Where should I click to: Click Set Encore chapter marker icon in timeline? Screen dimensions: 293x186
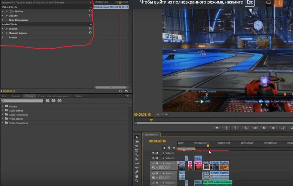tap(169, 148)
